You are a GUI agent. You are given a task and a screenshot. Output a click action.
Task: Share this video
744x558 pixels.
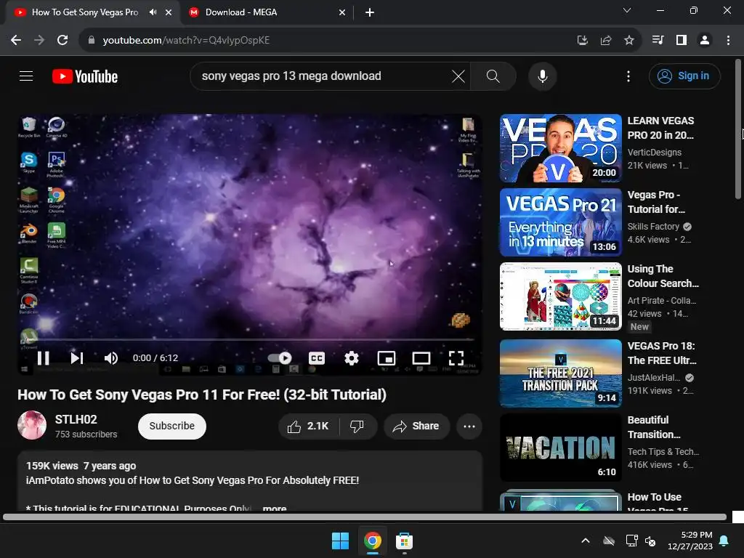(x=416, y=426)
